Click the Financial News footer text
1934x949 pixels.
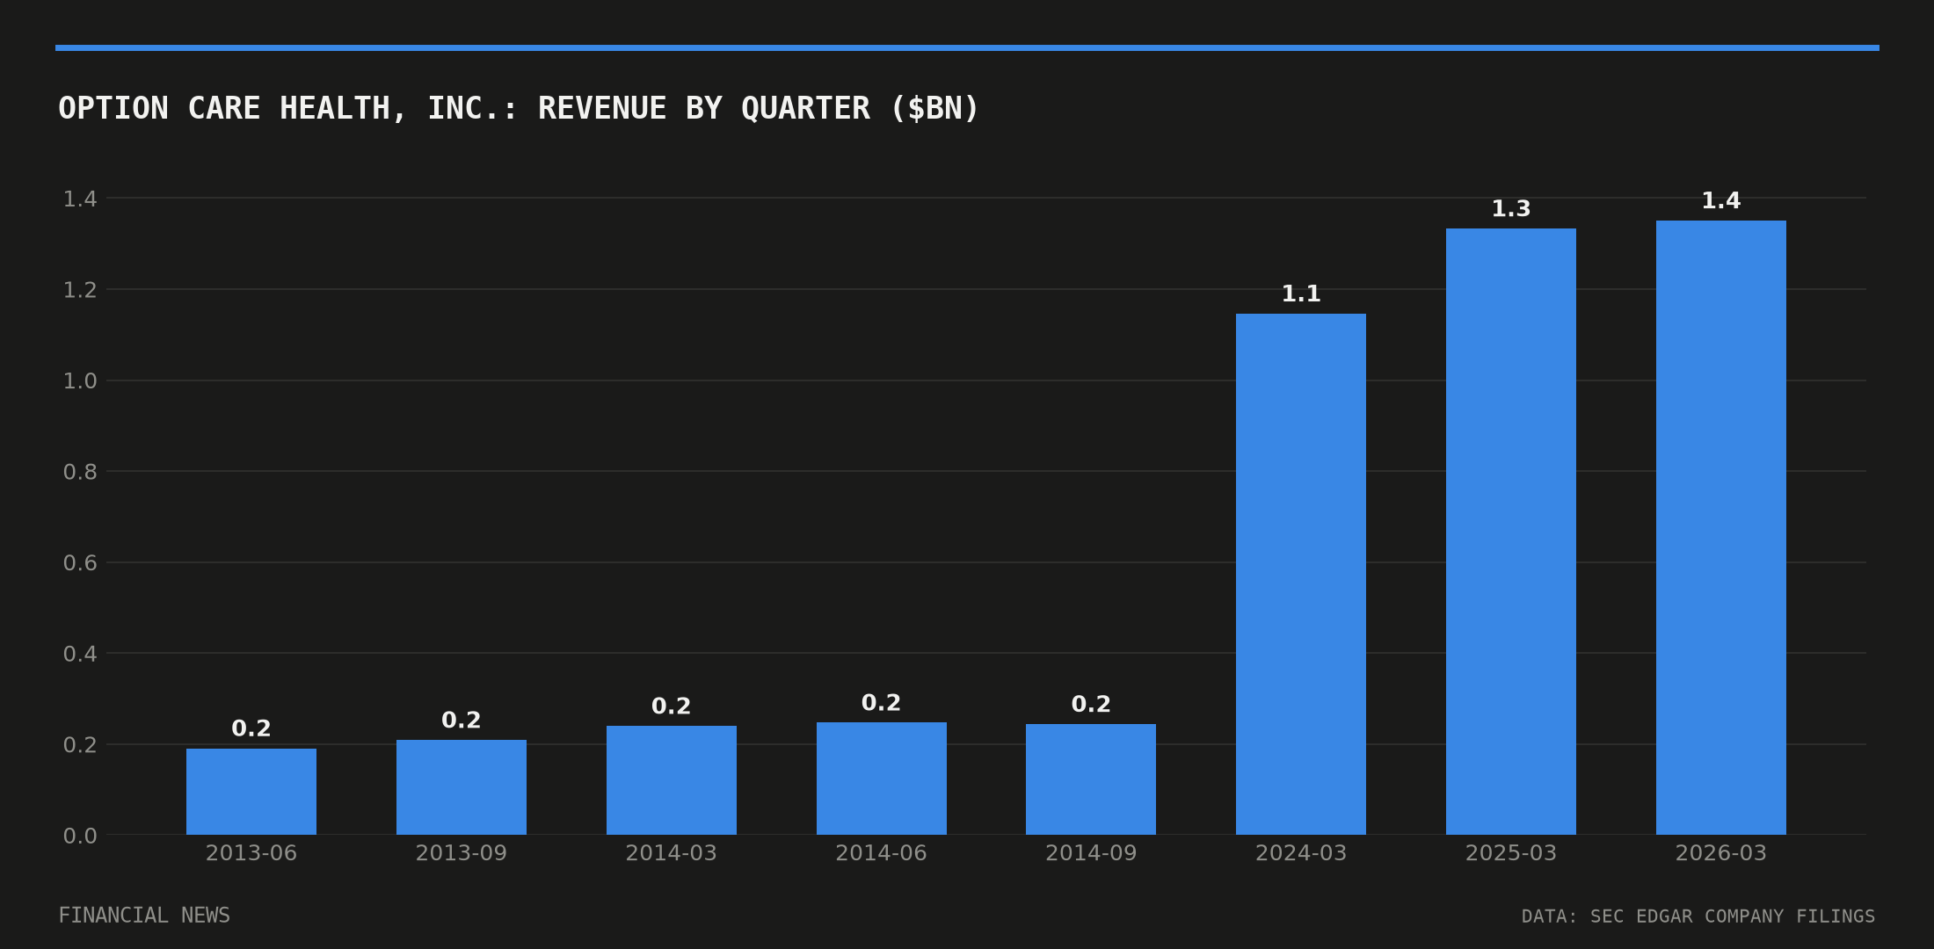coord(144,916)
